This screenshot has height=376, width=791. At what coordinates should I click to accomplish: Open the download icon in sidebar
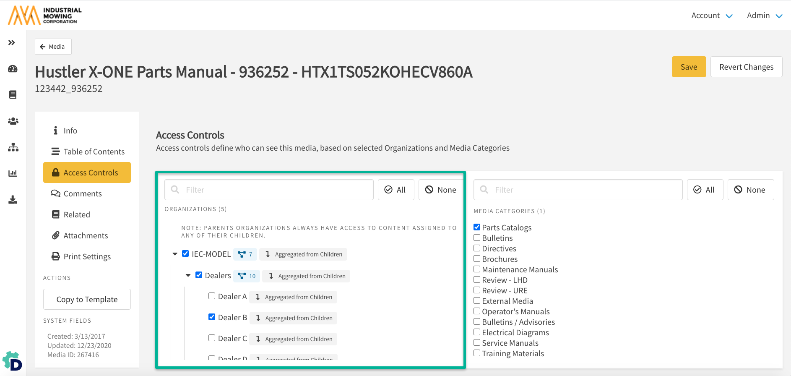click(x=13, y=200)
